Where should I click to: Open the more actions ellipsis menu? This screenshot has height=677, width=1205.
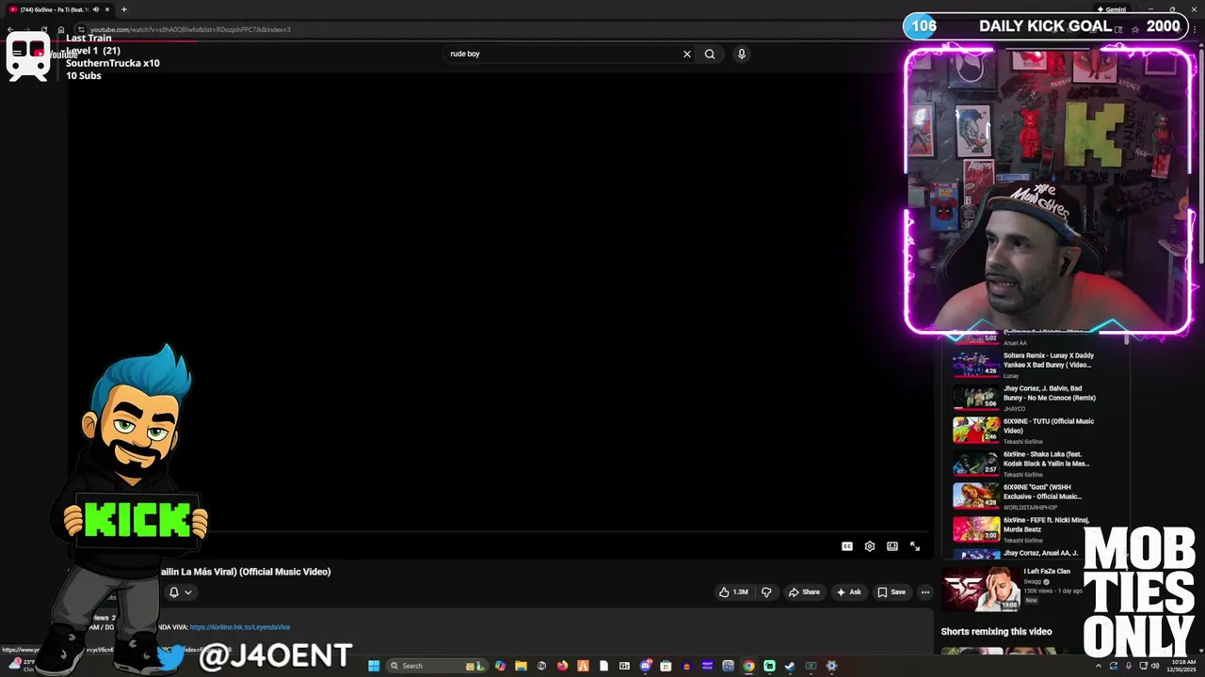(x=925, y=592)
